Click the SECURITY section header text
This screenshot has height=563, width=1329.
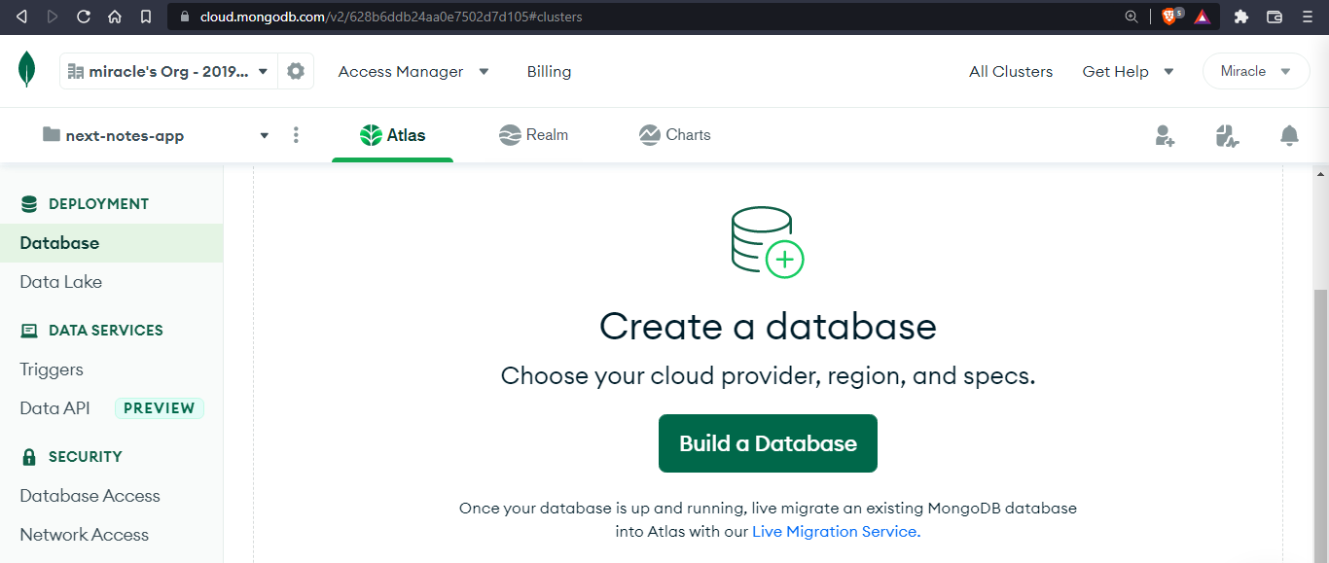(x=86, y=457)
